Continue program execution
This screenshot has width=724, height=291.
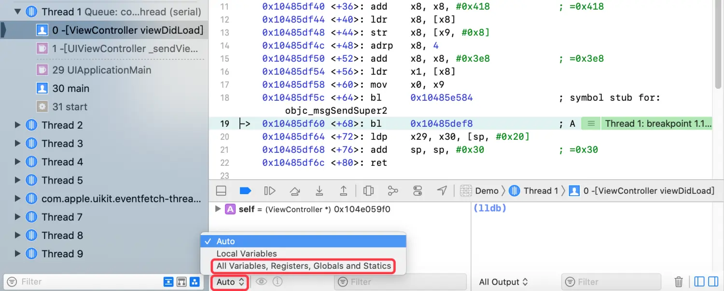point(270,191)
